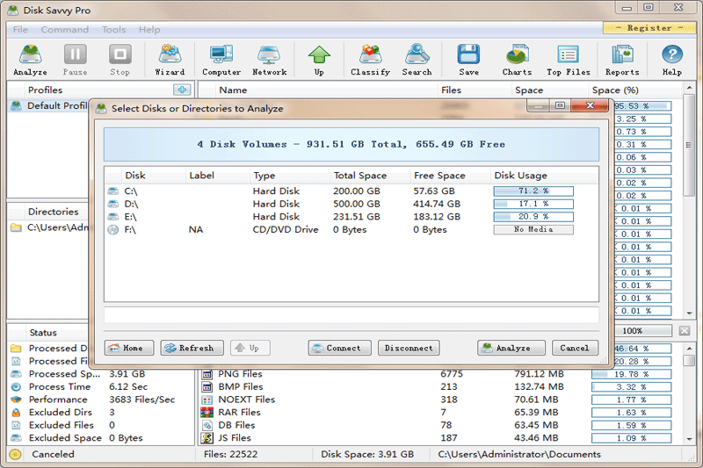
Task: Click the Connect button
Action: click(x=339, y=348)
